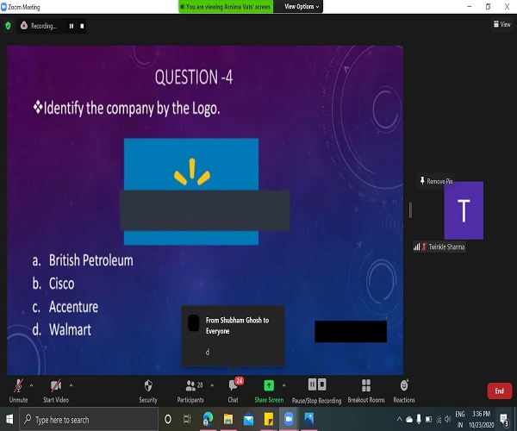The image size is (517, 431).
Task: Expand video settings arrow next to Start Video
Action: click(x=71, y=385)
